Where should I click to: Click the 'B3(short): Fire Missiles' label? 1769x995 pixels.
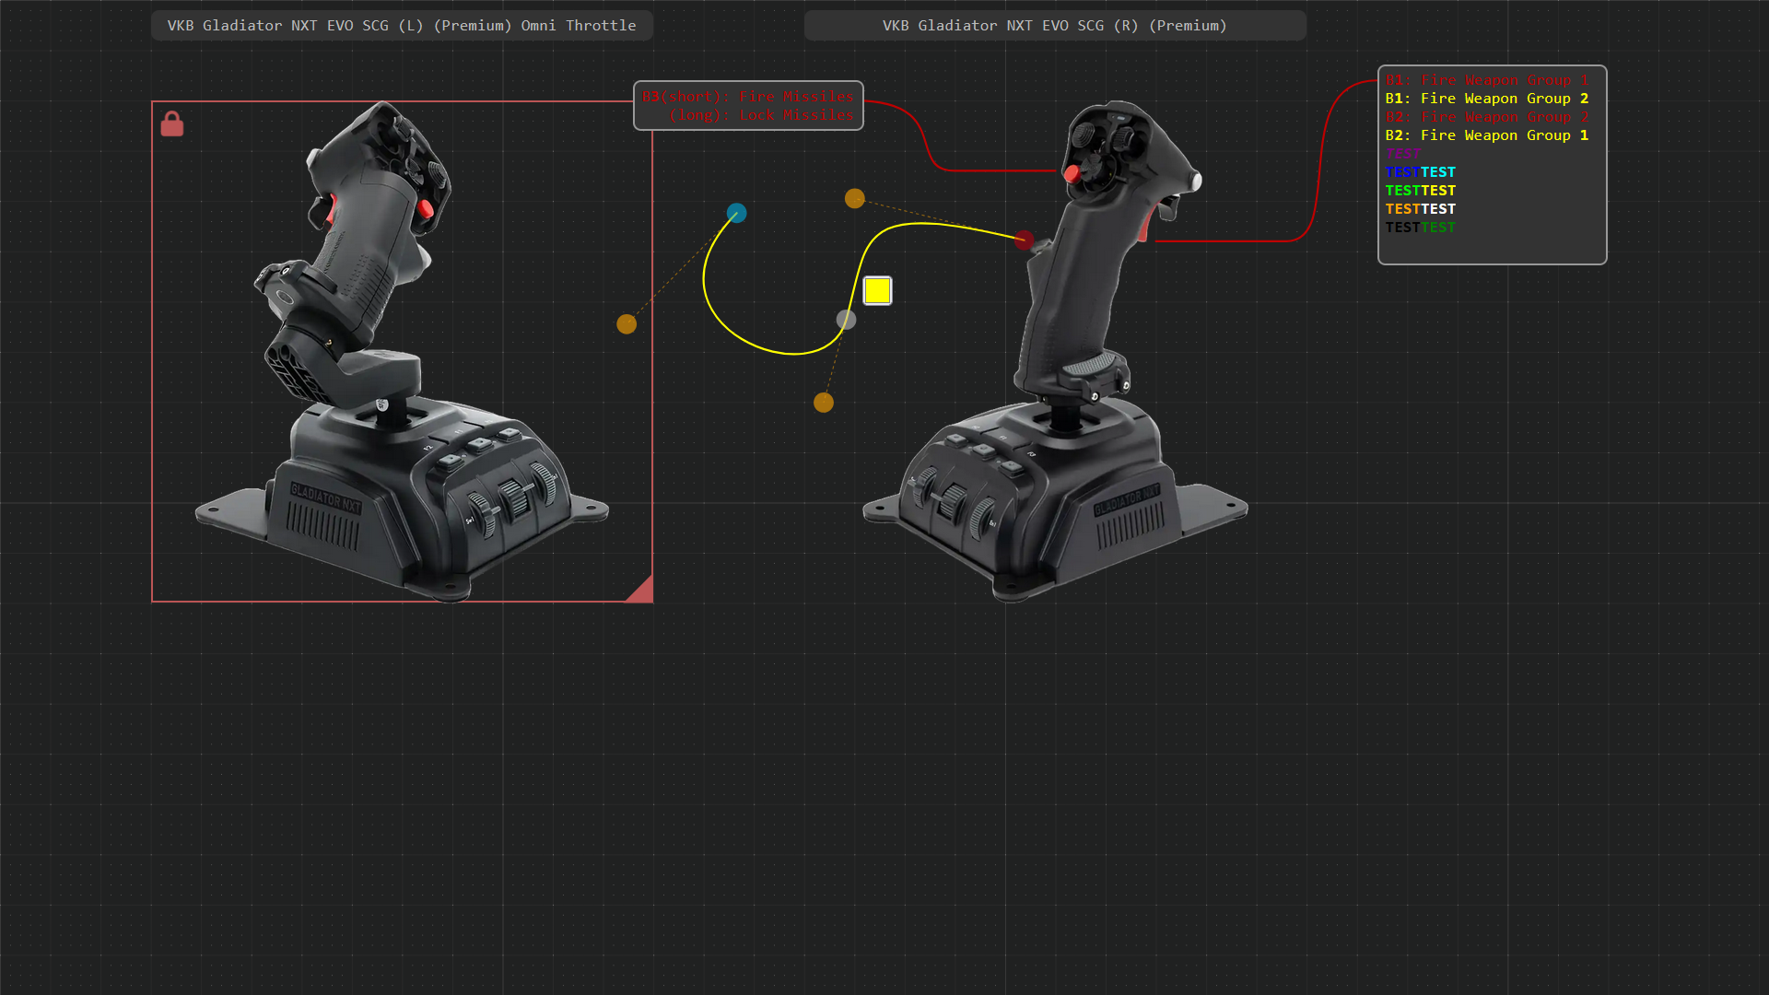point(748,96)
